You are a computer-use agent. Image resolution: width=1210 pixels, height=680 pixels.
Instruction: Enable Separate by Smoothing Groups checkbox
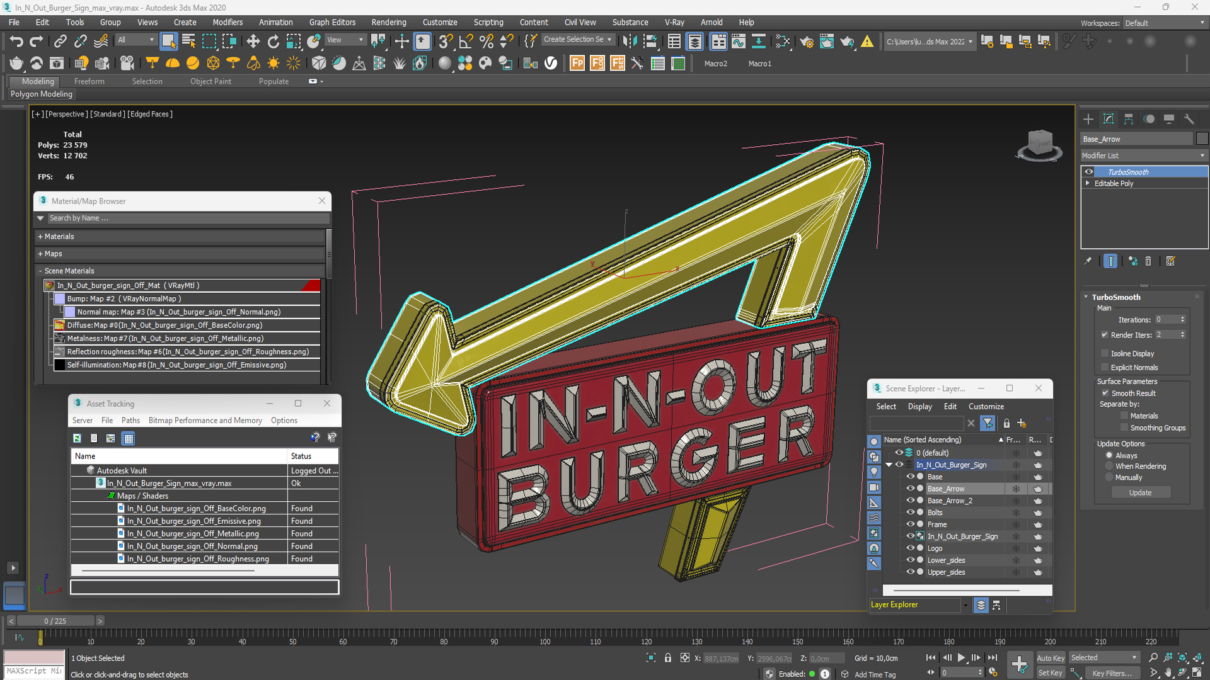[1124, 428]
